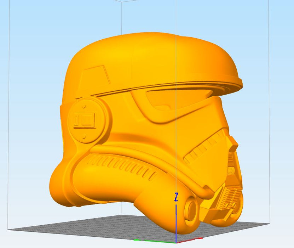Pick the upper screw dot on ear cap
294x248 pixels.
point(84,105)
